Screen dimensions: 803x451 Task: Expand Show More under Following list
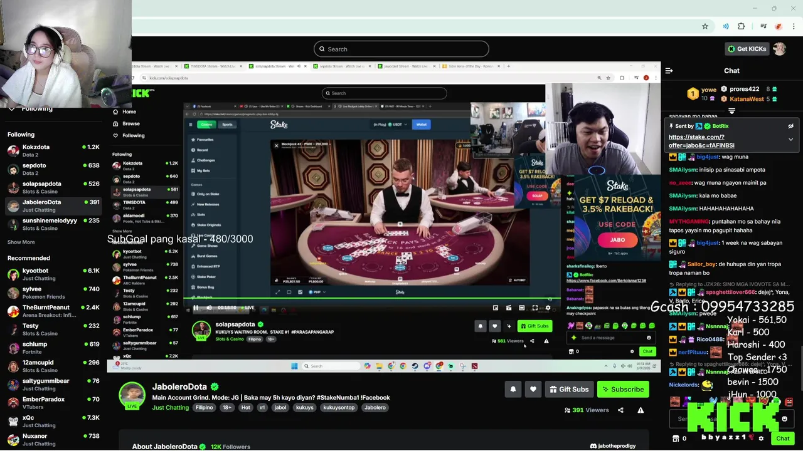pyautogui.click(x=21, y=242)
